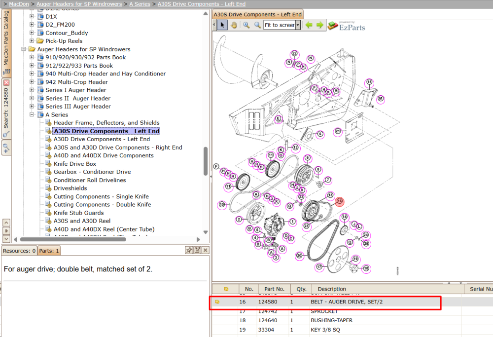493x337 pixels.
Task: Select highlighted callout 16 on diagram
Action: tap(340, 201)
